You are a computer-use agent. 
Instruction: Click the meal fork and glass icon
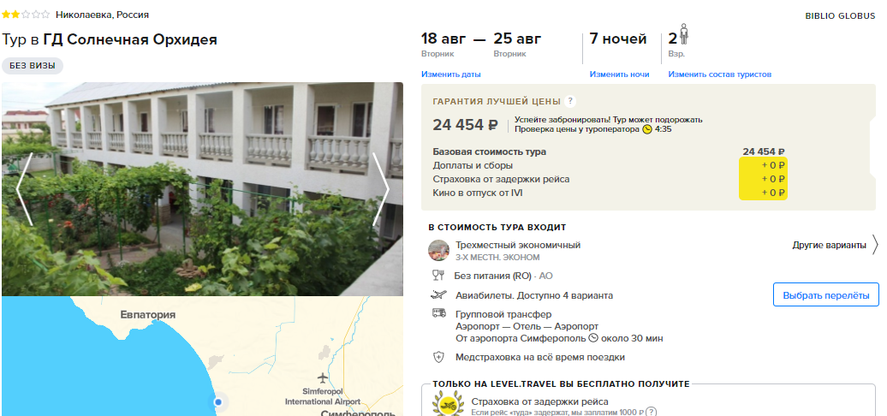(438, 276)
